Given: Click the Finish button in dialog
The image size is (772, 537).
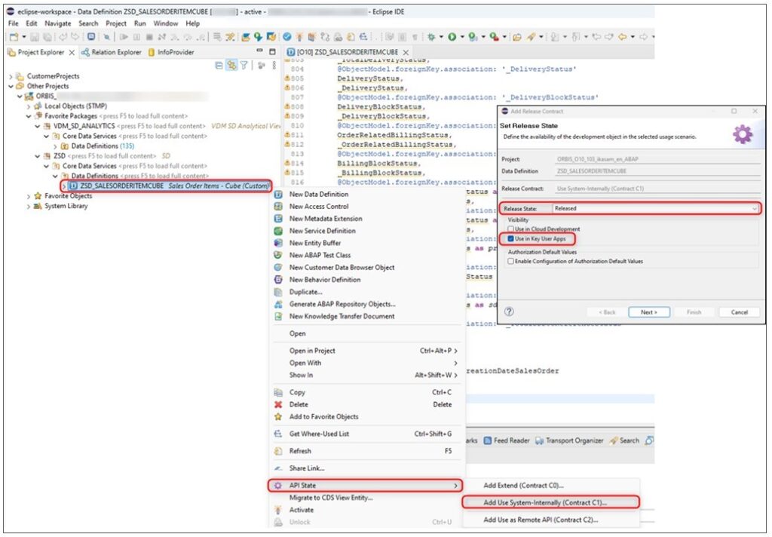Looking at the screenshot, I should [x=694, y=312].
